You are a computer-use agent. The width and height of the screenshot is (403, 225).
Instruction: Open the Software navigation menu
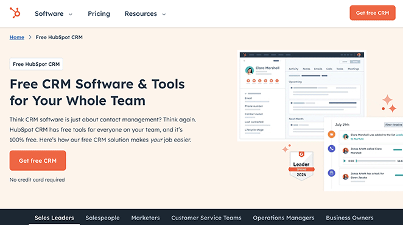49,13
